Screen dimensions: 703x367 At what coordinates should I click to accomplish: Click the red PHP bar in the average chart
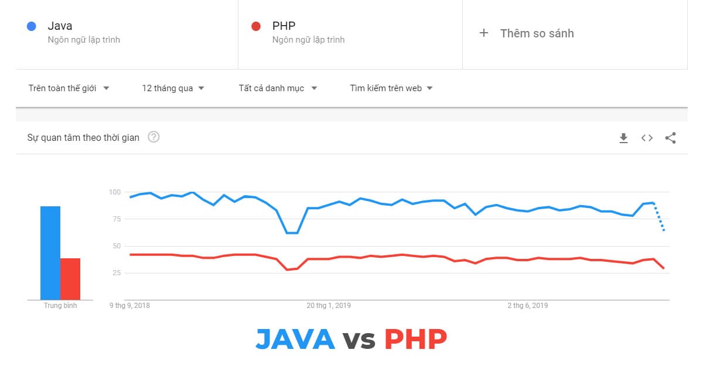[70, 278]
